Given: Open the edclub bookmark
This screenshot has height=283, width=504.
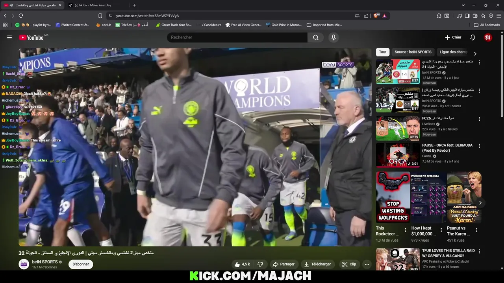Looking at the screenshot, I should (x=104, y=25).
